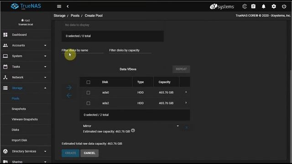Viewport: 292px width, 164px height.
Task: Click the Sharing folder icon
Action: click(5, 162)
